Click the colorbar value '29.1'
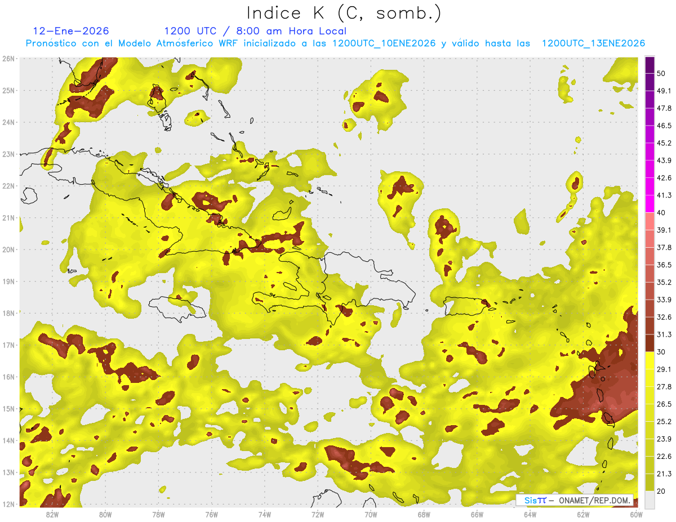The width and height of the screenshot is (676, 522). [664, 369]
